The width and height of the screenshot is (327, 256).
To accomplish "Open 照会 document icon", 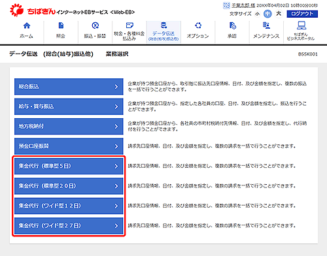I will 61,25.
